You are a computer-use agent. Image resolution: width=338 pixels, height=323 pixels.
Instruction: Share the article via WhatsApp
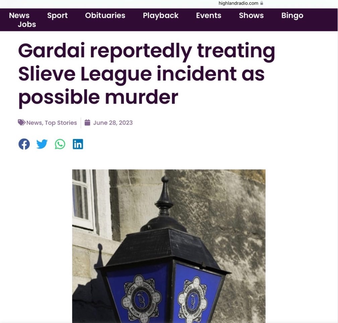(x=60, y=144)
